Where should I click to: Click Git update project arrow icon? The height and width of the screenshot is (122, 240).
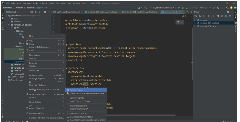[206, 8]
